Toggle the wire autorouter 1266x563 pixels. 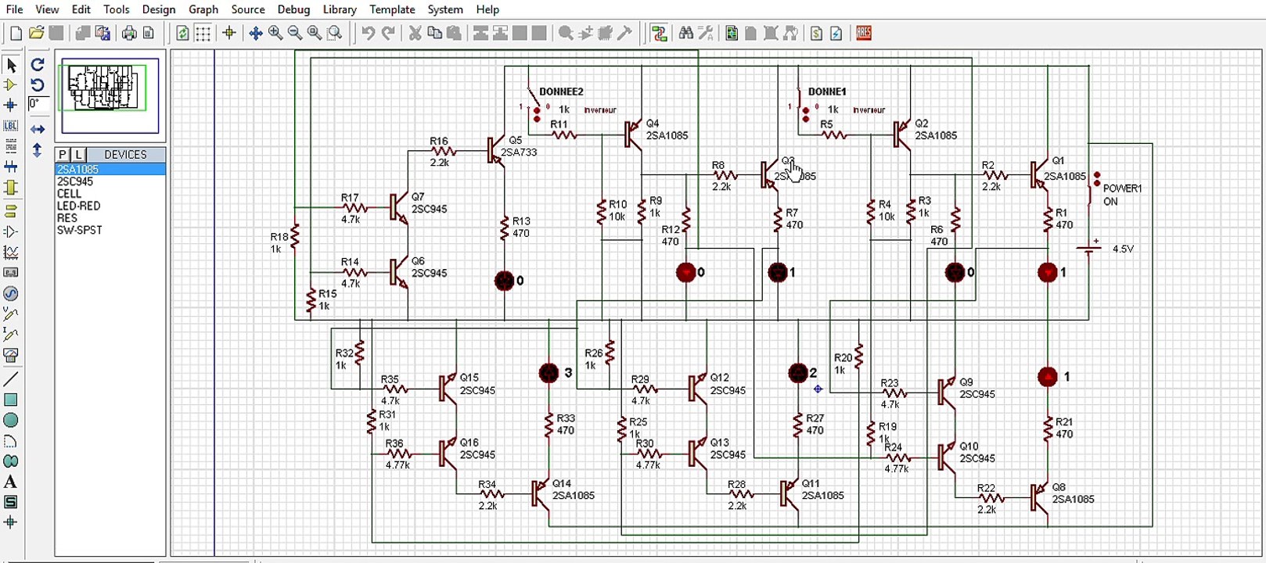tap(659, 33)
